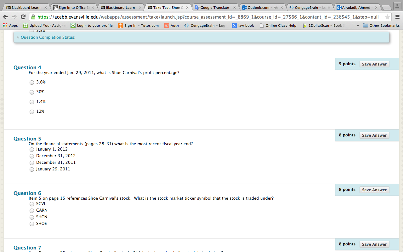The width and height of the screenshot is (403, 252).
Task: Switch to the first Blackboard Learn tab
Action: [26, 8]
